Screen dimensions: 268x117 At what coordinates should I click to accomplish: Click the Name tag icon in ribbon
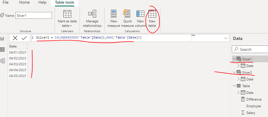2,15
